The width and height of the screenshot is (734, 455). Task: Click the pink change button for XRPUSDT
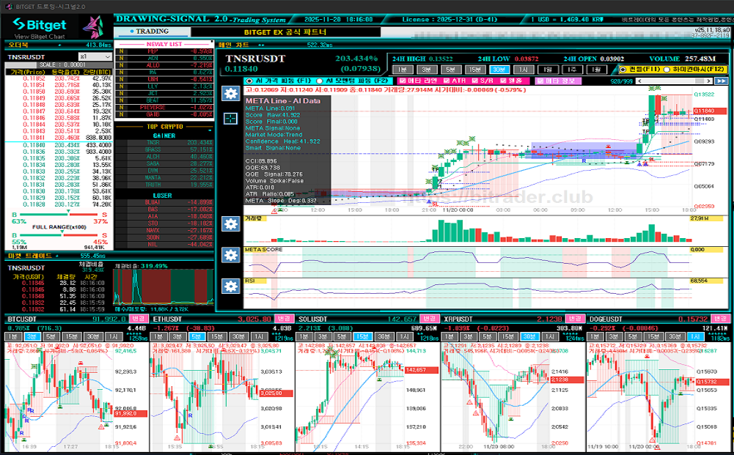point(575,319)
